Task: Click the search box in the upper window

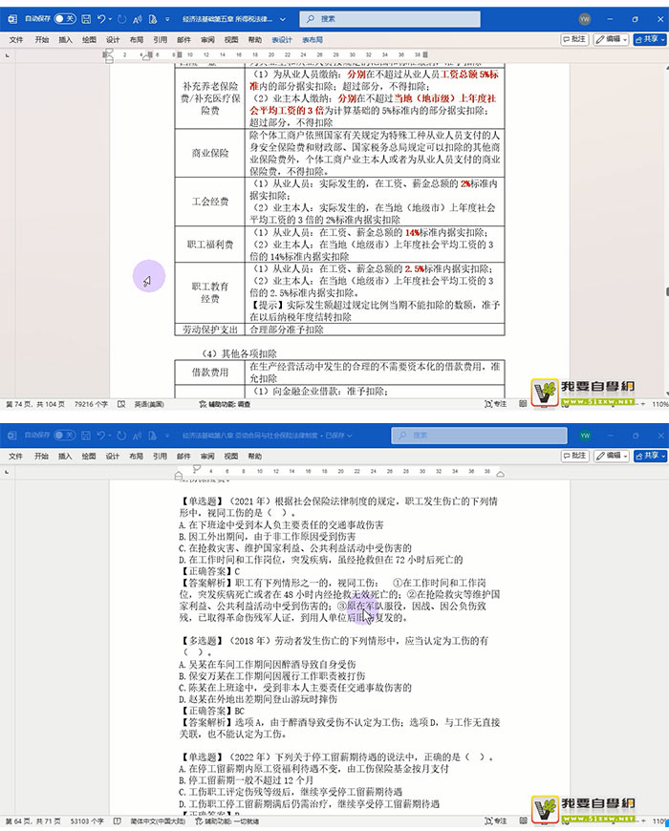Action: point(390,19)
